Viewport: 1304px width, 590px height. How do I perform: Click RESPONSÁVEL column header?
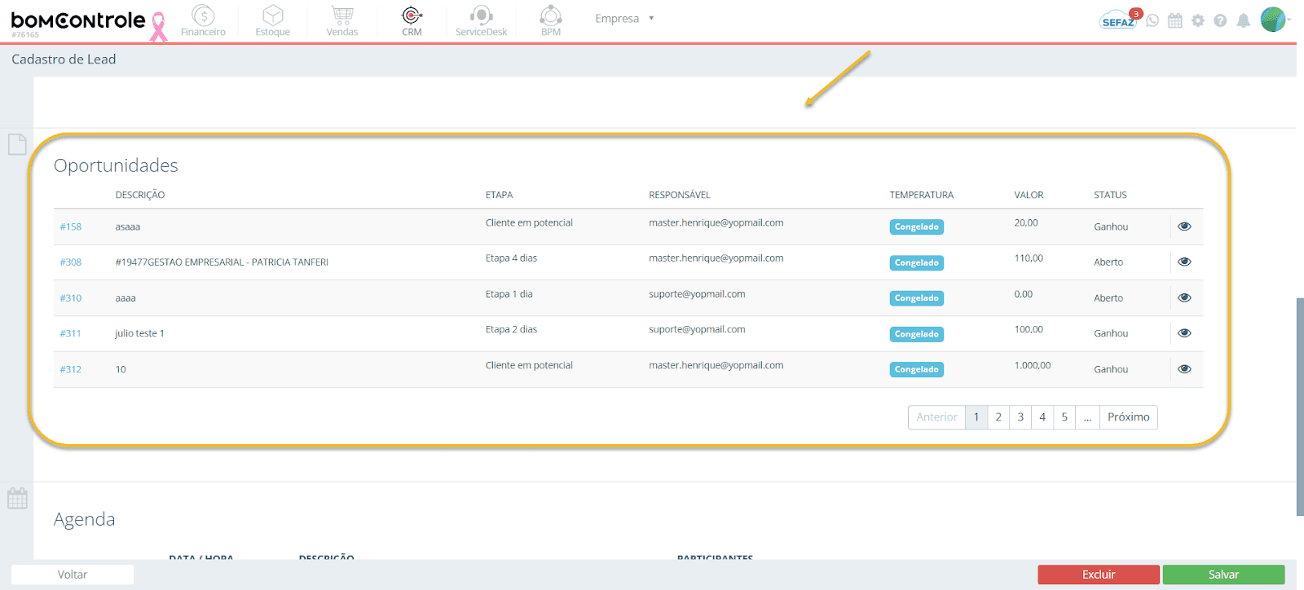tap(680, 195)
